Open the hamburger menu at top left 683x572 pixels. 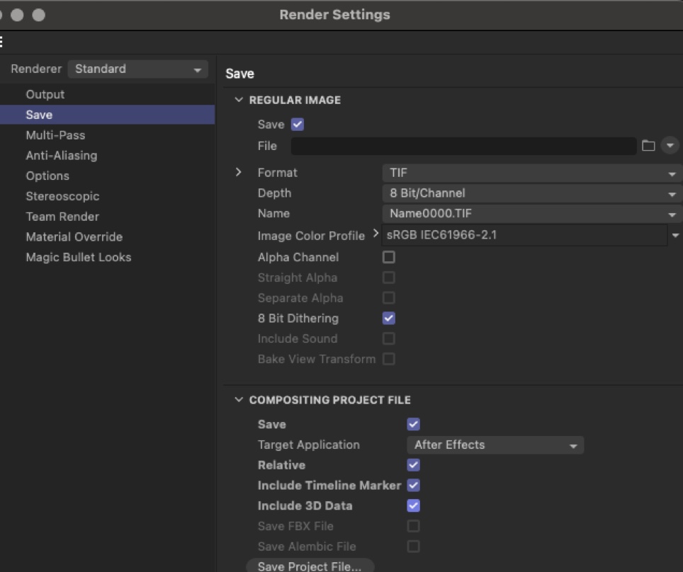(x=2, y=42)
